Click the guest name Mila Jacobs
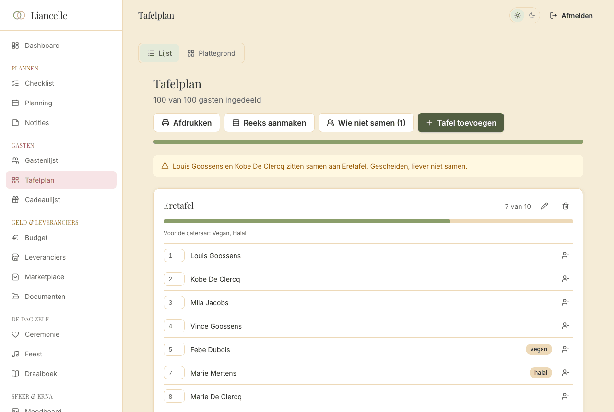Viewport: 614px width, 412px height. pos(209,303)
